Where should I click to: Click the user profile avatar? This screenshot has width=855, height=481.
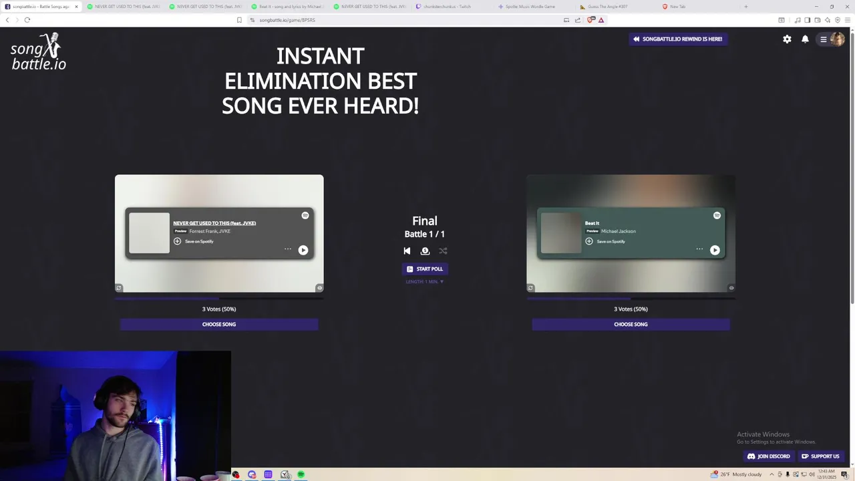[x=838, y=39]
